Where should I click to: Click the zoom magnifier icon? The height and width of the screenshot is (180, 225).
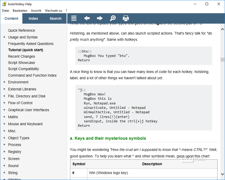(113, 18)
